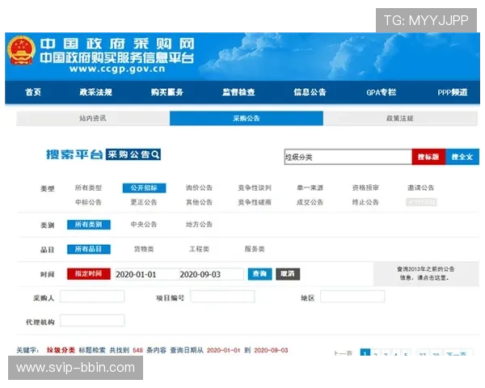485x388 pixels.
Task: Open 监督检查 in the nav bar
Action: pyautogui.click(x=238, y=92)
